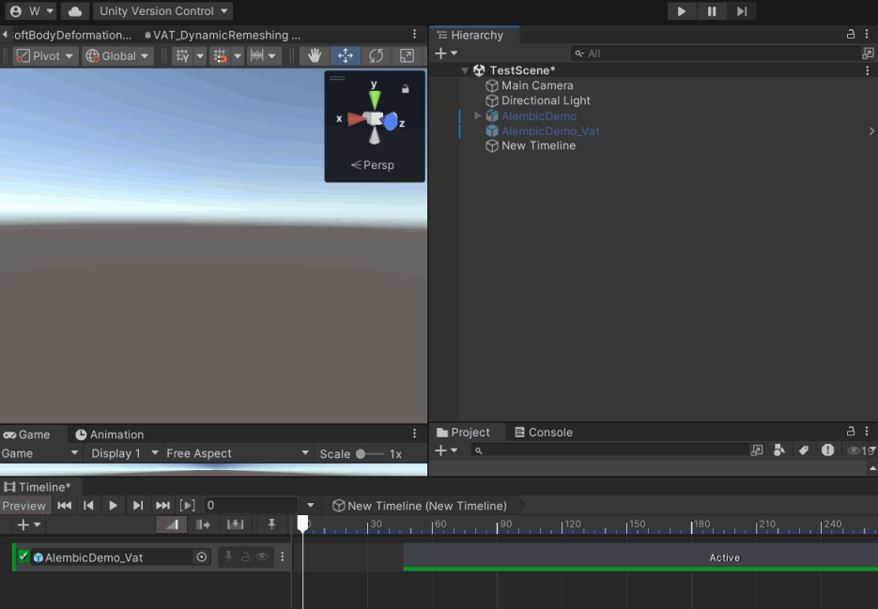Collapse the TestScene foldout
Screen dimensions: 878x609
coord(465,70)
